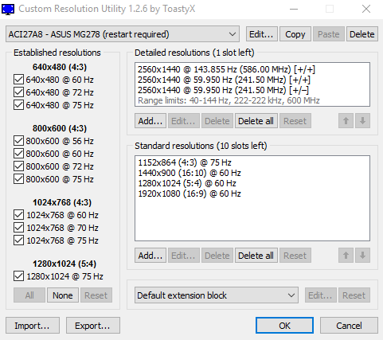This screenshot has height=340, width=383.
Task: Click Delete under Standard resolutions
Action: [x=217, y=256]
